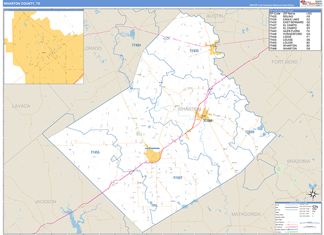Select ZIP code label 77488 by Wharton city
Viewport: 324px width, 235px height.
tap(208, 121)
